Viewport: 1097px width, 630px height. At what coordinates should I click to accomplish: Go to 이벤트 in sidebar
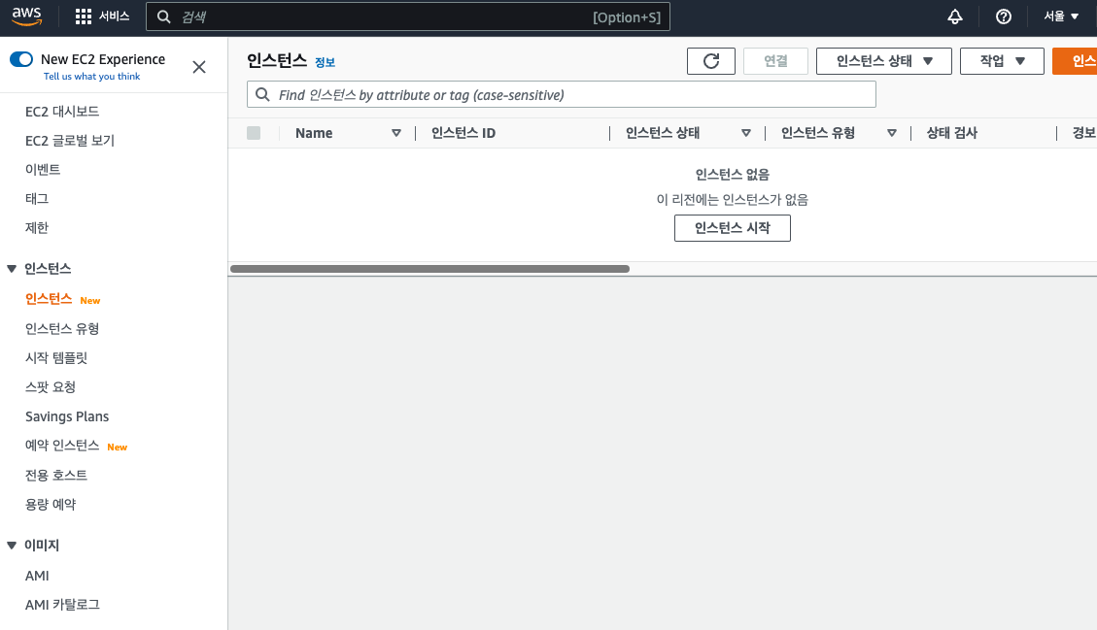coord(43,169)
